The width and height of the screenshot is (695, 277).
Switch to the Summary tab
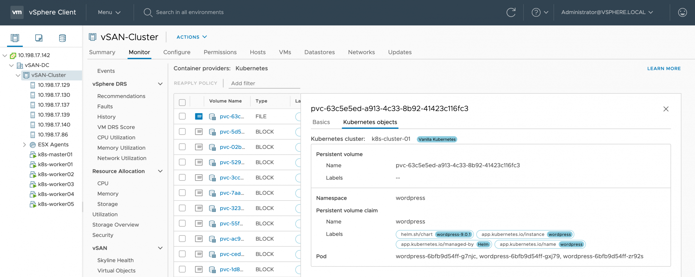pyautogui.click(x=102, y=52)
